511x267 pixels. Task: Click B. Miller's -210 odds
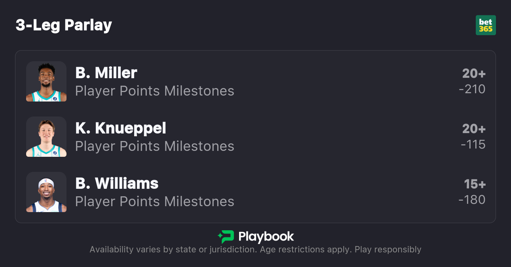tap(472, 89)
